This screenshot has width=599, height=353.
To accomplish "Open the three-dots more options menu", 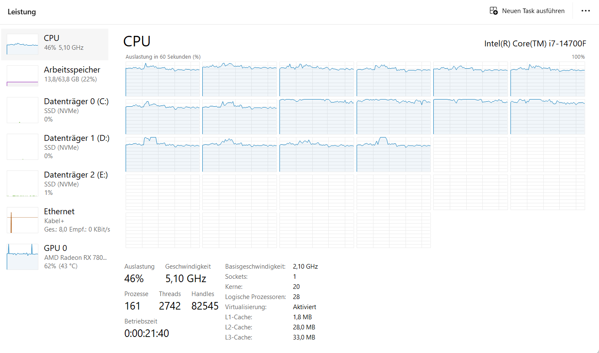I will pyautogui.click(x=586, y=11).
